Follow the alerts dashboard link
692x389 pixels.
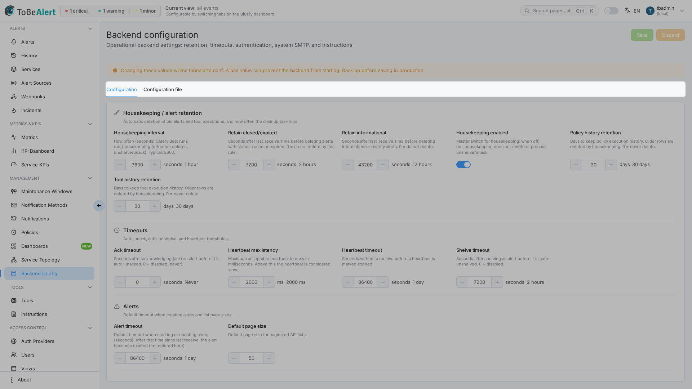247,14
